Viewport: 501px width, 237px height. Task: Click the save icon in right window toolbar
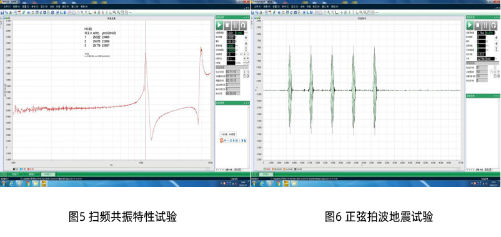click(253, 12)
